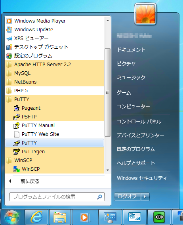Image resolution: width=183 pixels, height=225 pixels.
Task: Click the Pageant hat computer icon
Action: tap(17, 108)
